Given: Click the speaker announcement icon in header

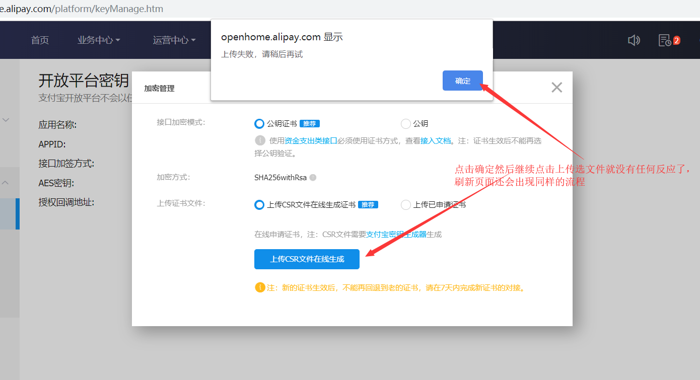Looking at the screenshot, I should coord(634,40).
